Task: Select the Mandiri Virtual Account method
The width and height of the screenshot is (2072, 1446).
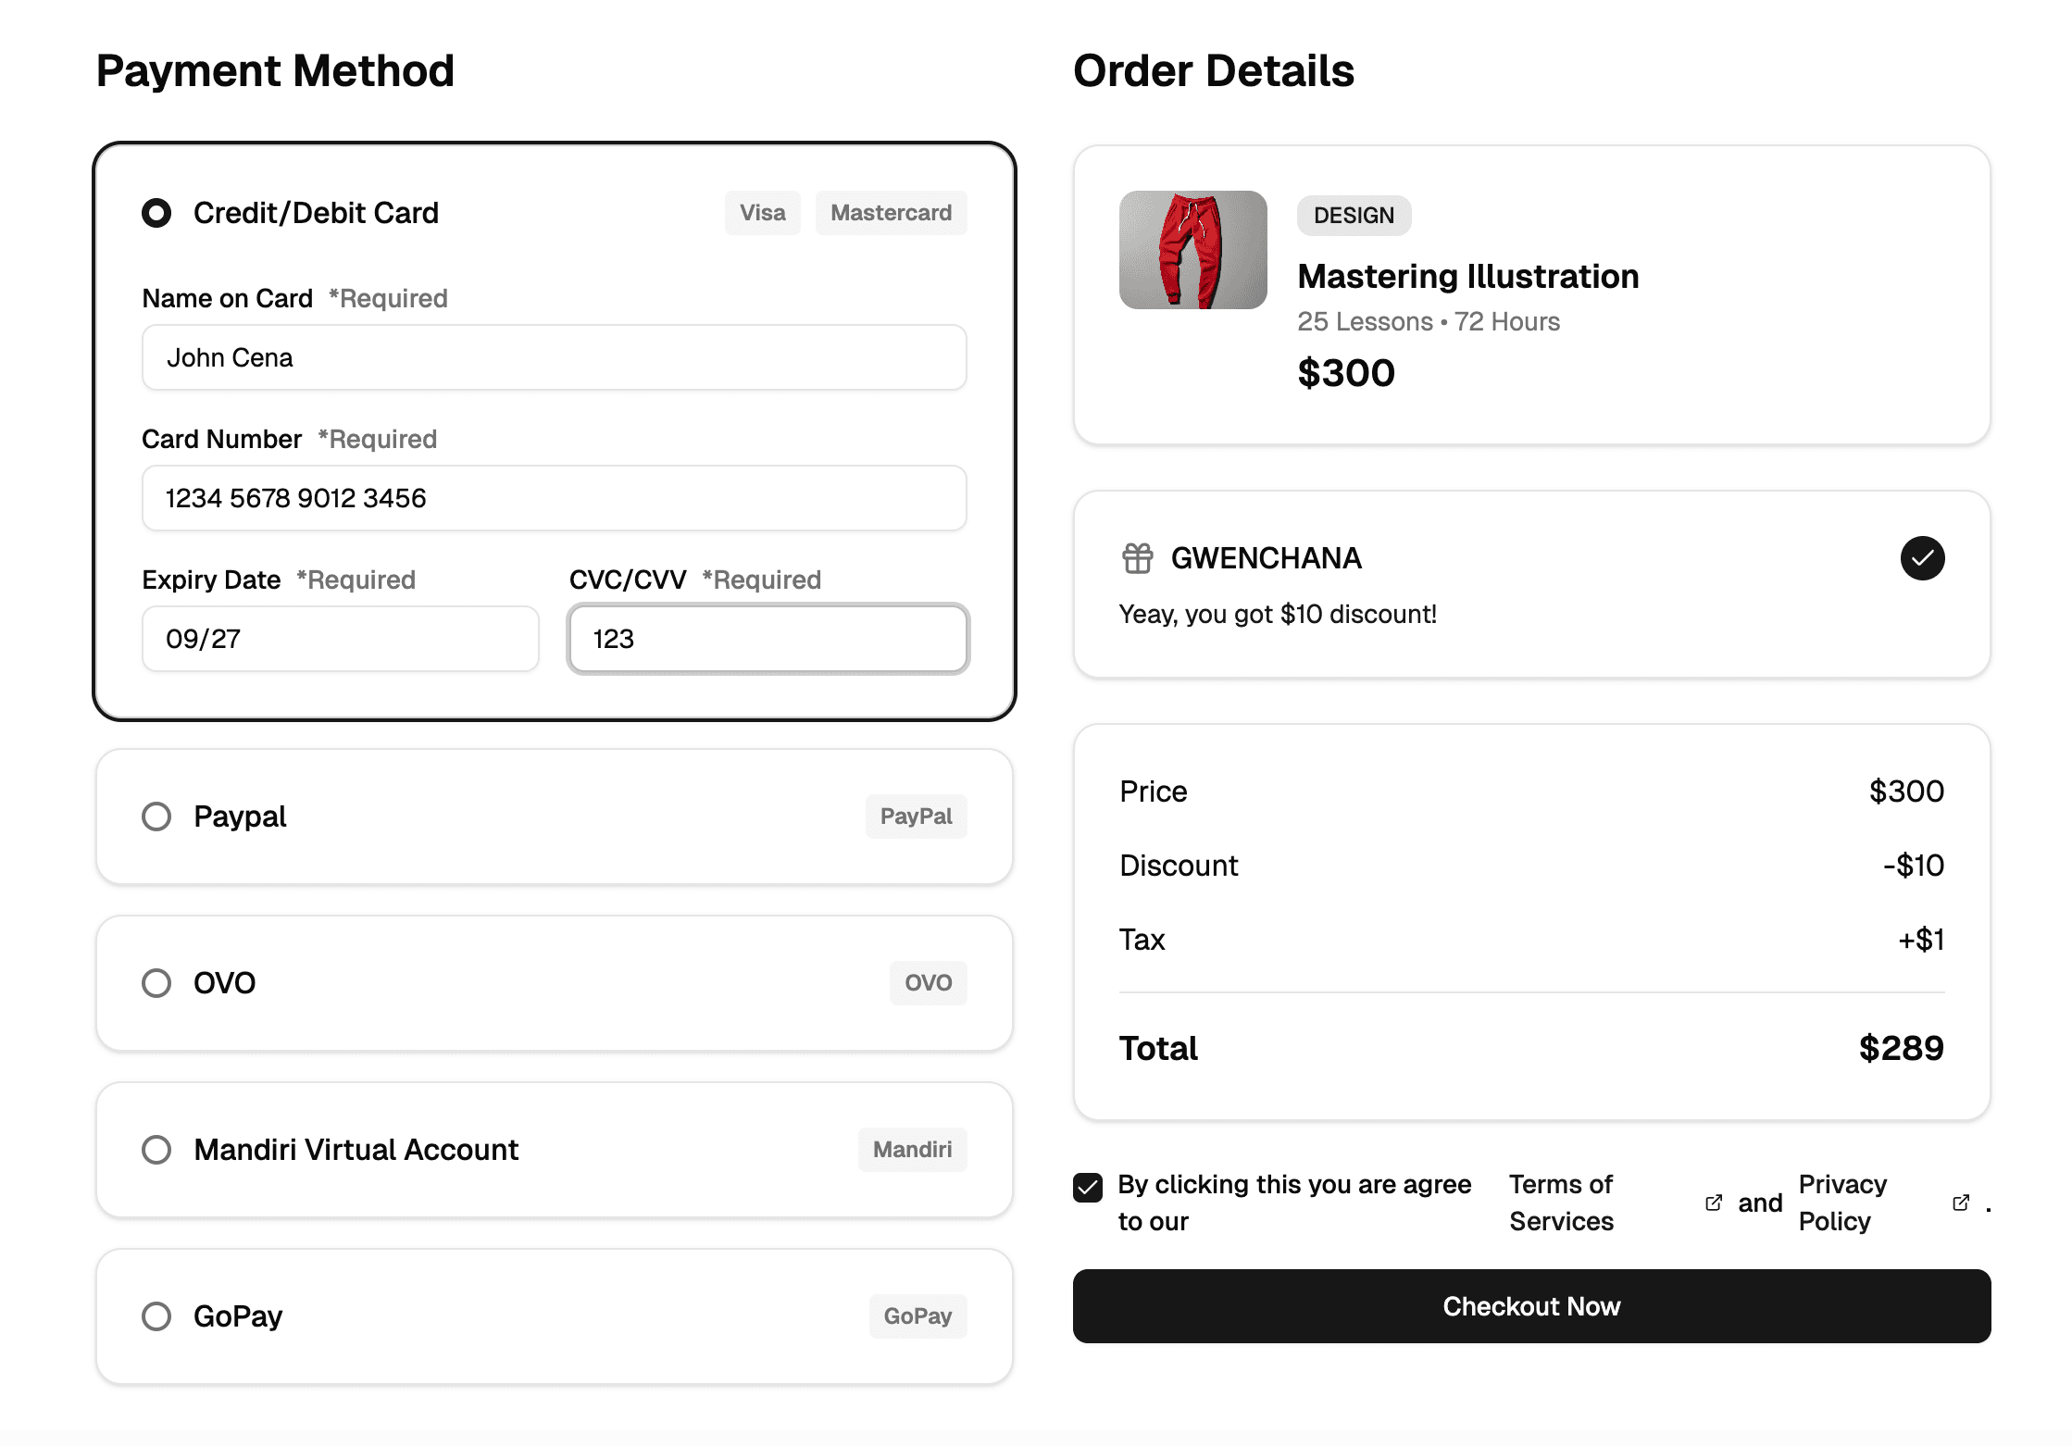Action: click(x=156, y=1149)
